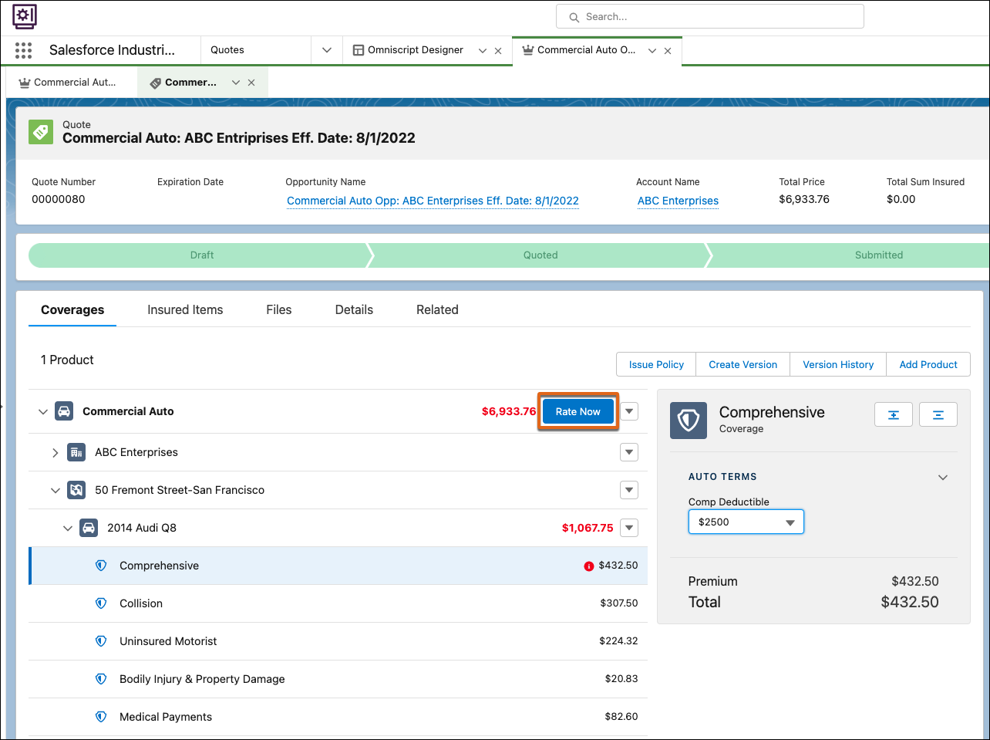Select the Draft stage in the path

[x=200, y=255]
